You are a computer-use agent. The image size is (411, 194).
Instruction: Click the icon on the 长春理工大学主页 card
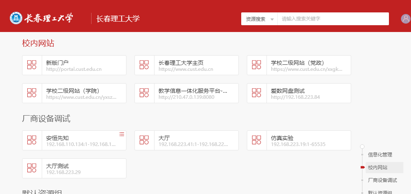[144, 65]
